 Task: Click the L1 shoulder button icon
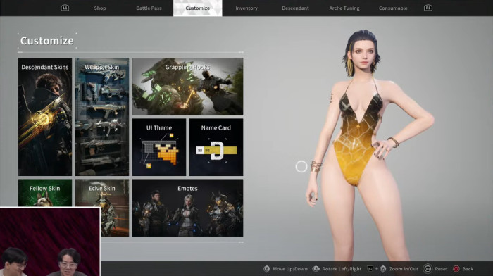65,8
